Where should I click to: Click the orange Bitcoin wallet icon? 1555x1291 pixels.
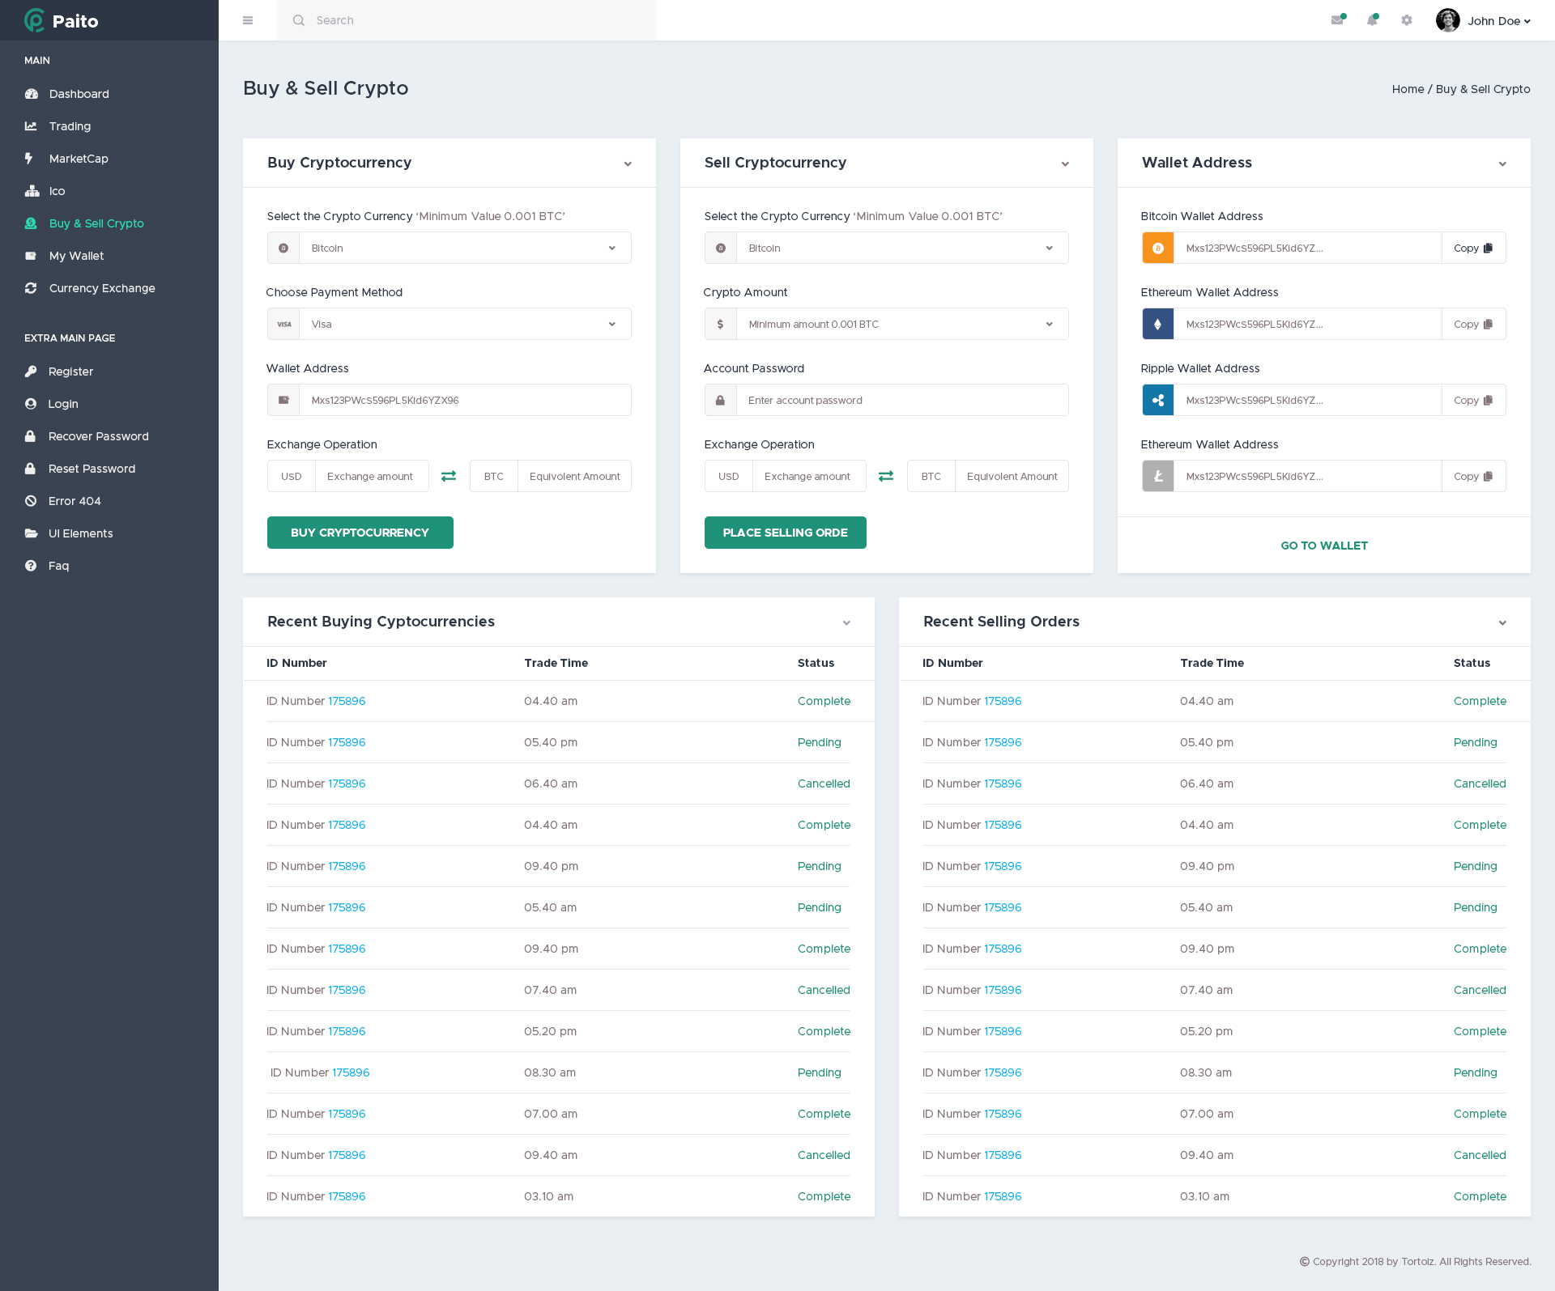coord(1158,248)
